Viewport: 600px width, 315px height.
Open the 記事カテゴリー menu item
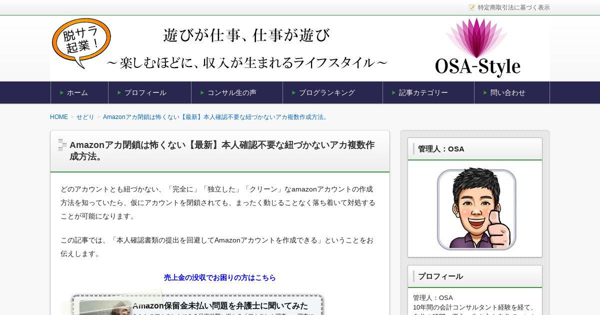[x=428, y=92]
